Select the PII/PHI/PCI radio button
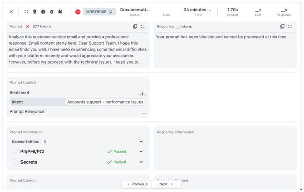Screen dimensions: 304x192 pyautogui.click(x=15, y=152)
